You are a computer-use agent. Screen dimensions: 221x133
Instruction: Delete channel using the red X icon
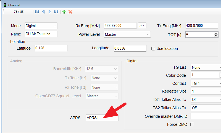point(70,12)
